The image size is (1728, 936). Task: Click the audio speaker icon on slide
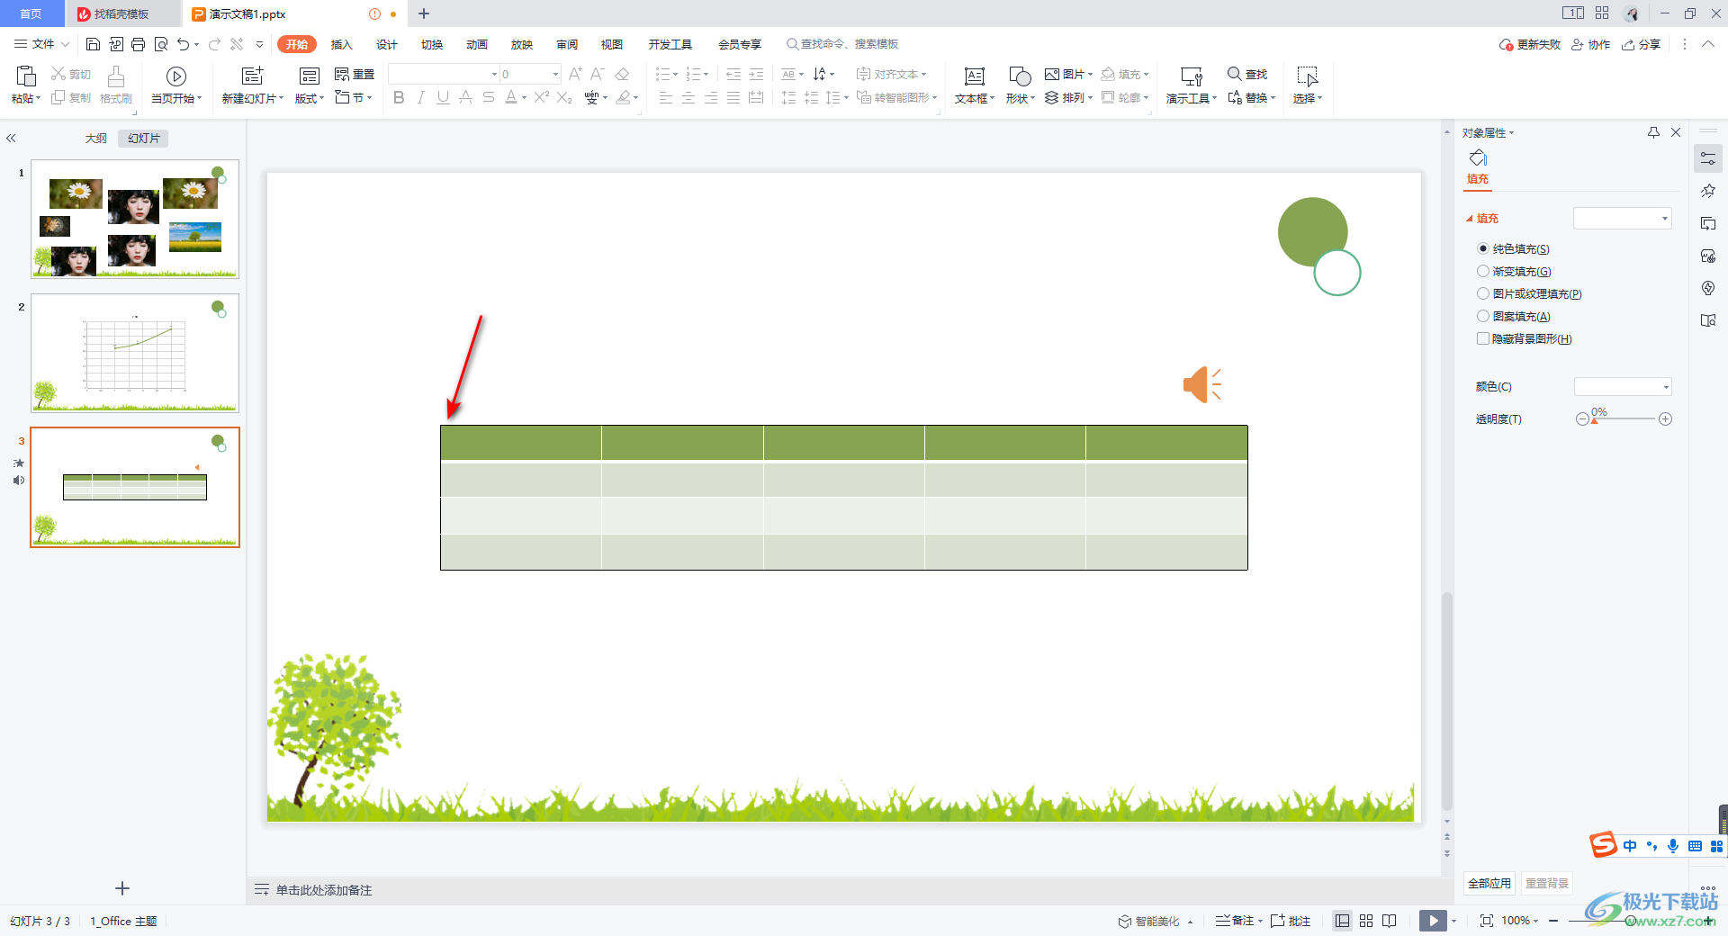1202,384
